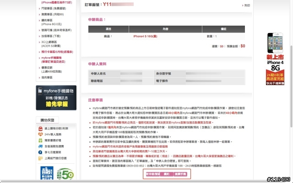Open the 號碼可攜 sidebar menu item
Viewport: 293px width, 183px height.
pos(56,30)
